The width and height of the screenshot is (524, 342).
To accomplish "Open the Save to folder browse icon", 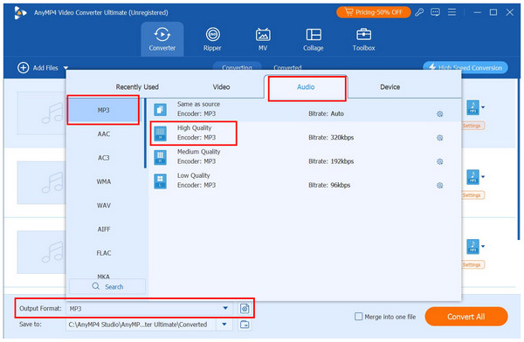I will (245, 325).
